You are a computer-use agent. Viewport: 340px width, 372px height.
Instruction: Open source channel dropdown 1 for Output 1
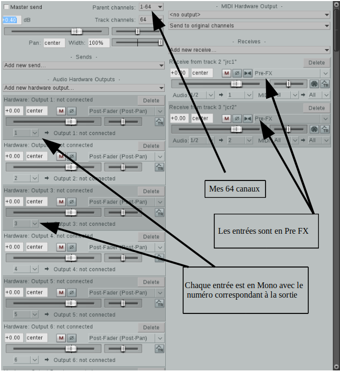tap(26, 133)
